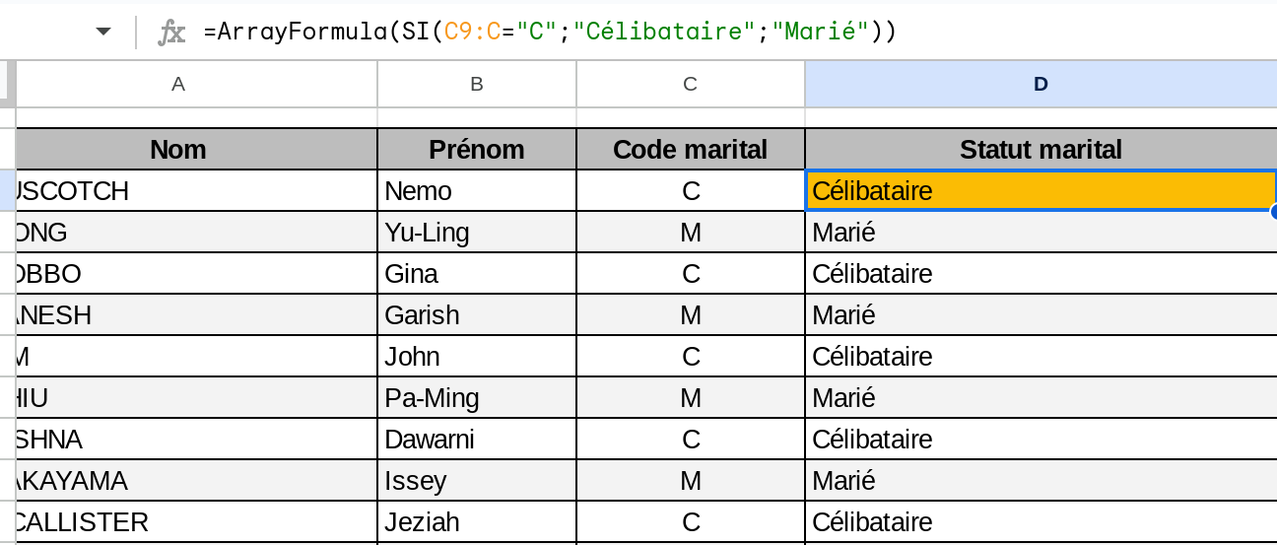
Task: Click the Prénom header cell
Action: tap(477, 150)
